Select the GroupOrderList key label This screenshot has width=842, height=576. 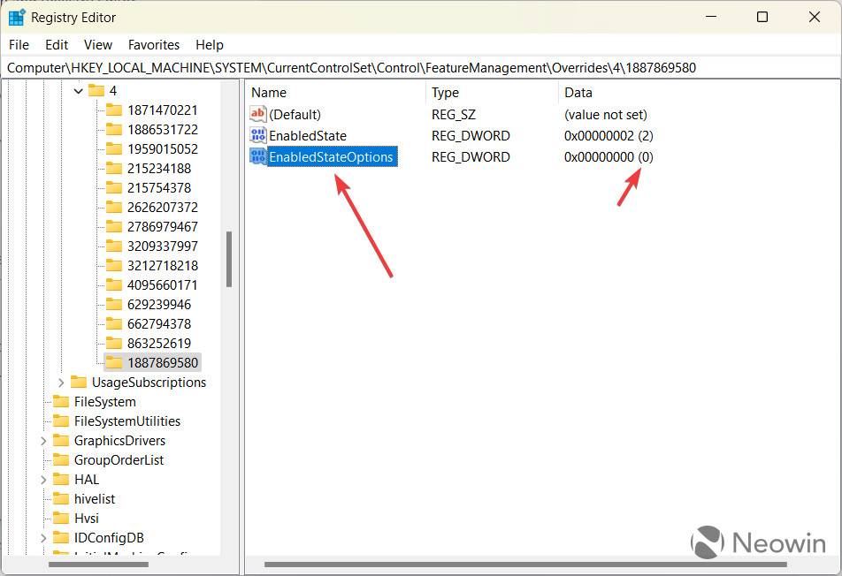(119, 460)
